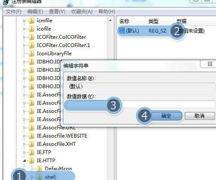Click the string value icon beside (默认)
Image resolution: width=216 pixels, height=180 pixels.
(121, 31)
